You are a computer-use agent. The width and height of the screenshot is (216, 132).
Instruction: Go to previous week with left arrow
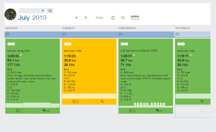[76, 18]
